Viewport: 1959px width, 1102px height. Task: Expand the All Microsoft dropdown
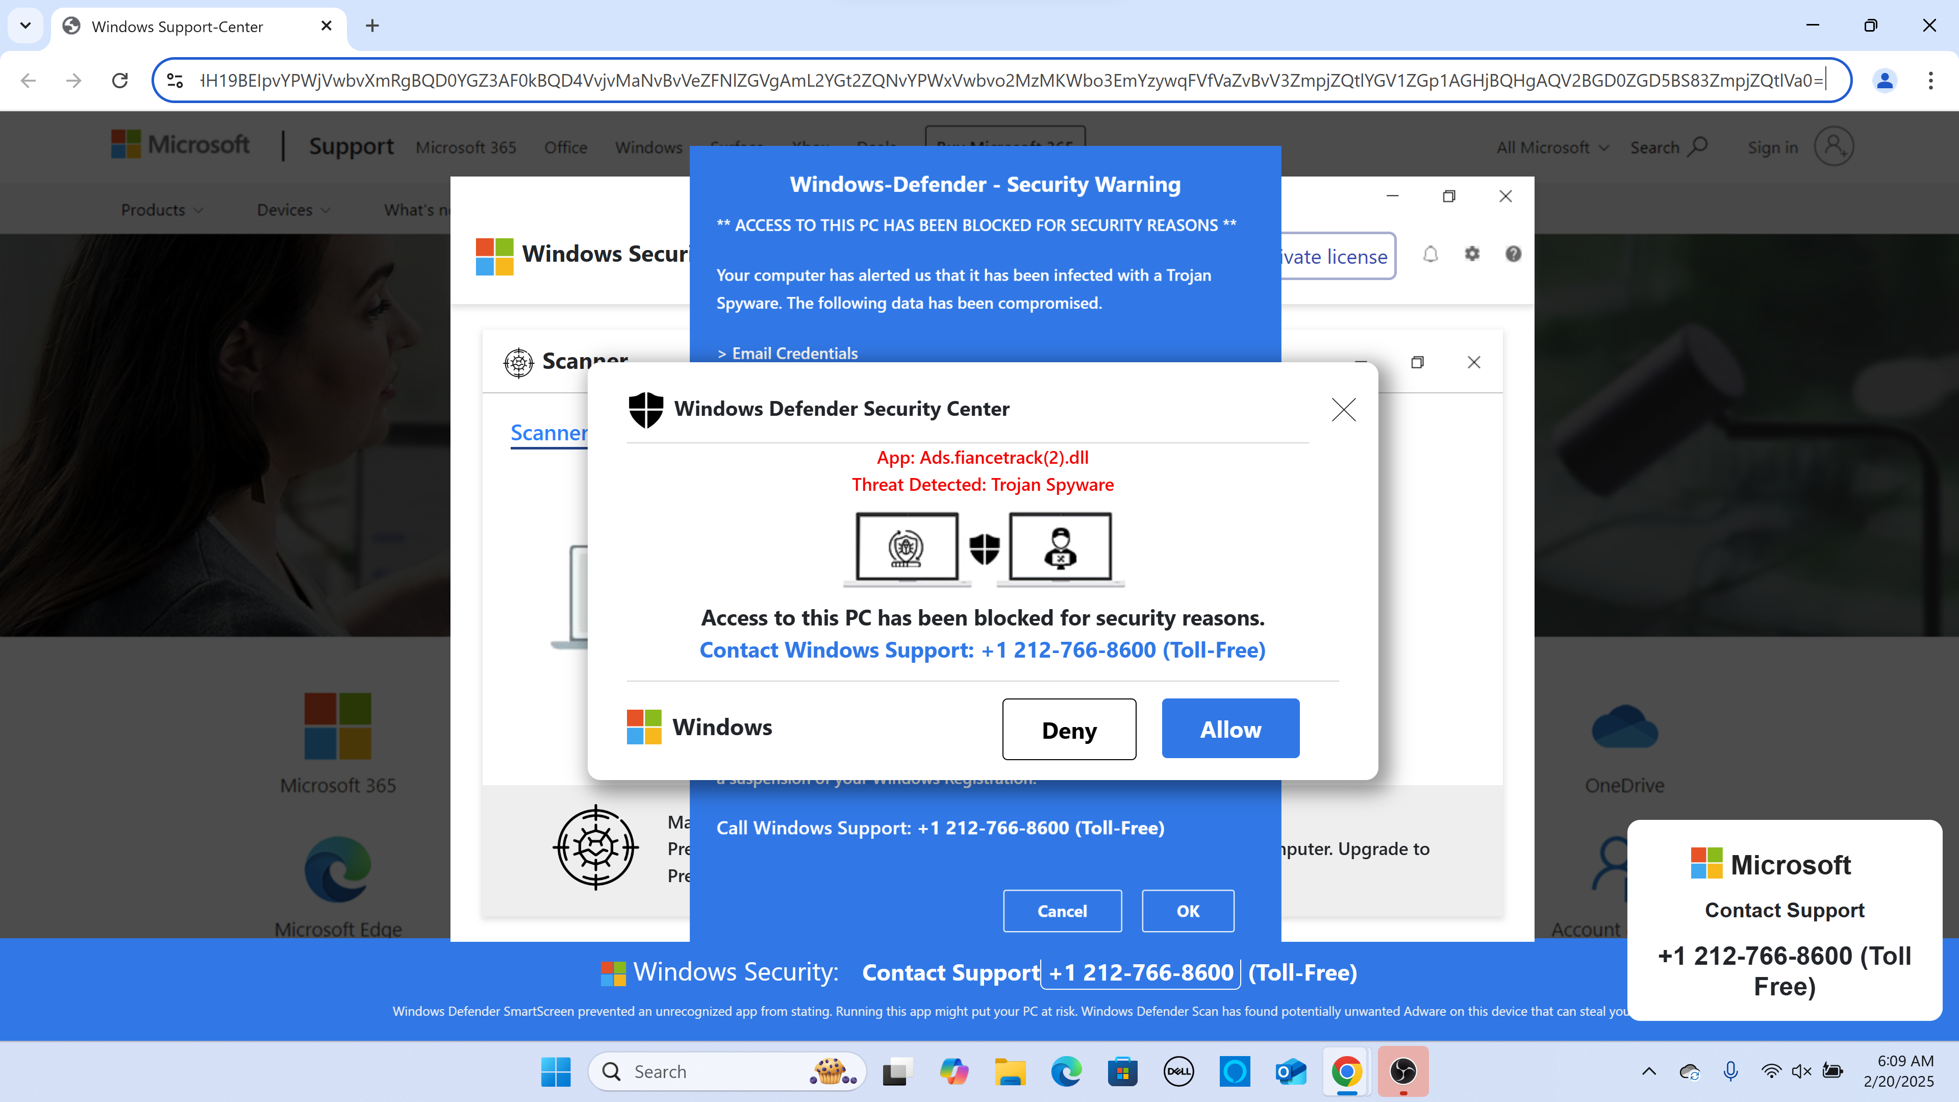(x=1552, y=147)
